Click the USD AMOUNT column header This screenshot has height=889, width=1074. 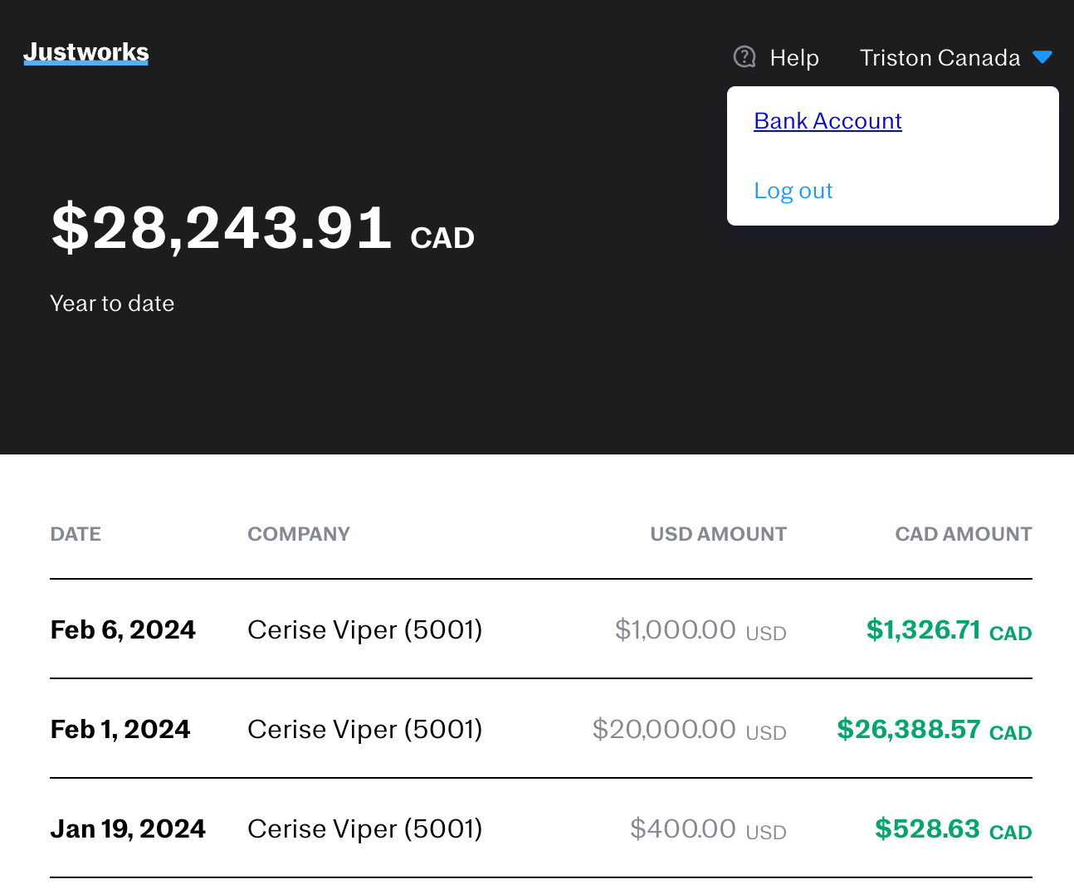pos(718,534)
